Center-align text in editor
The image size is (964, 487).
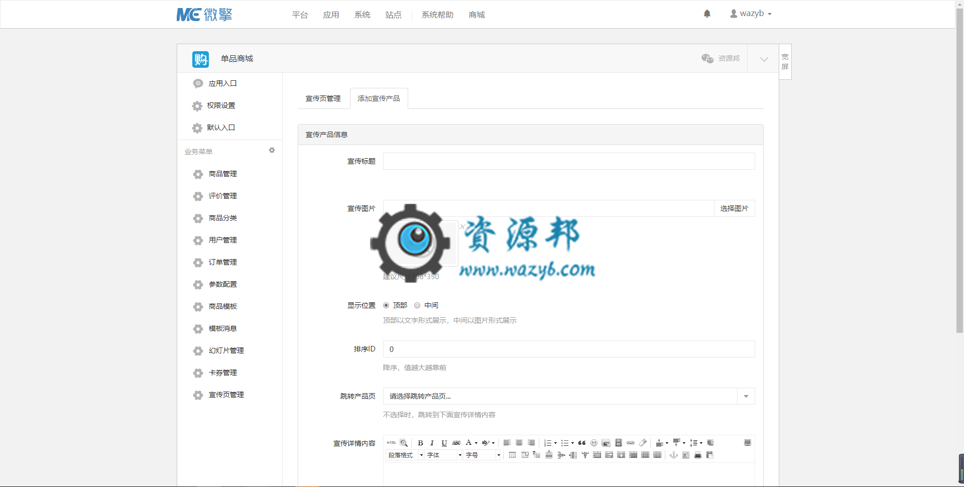tap(519, 443)
